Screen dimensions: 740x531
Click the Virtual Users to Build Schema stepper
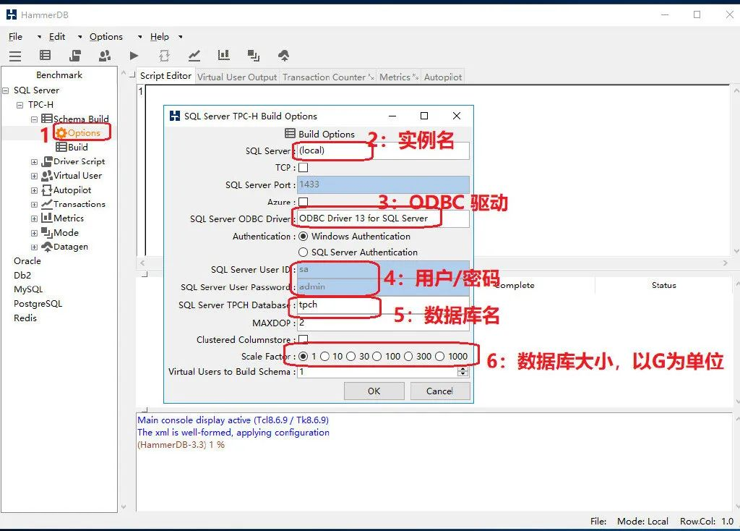(x=462, y=372)
